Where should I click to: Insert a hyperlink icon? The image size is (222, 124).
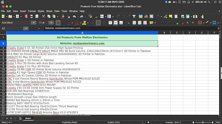click(166, 17)
